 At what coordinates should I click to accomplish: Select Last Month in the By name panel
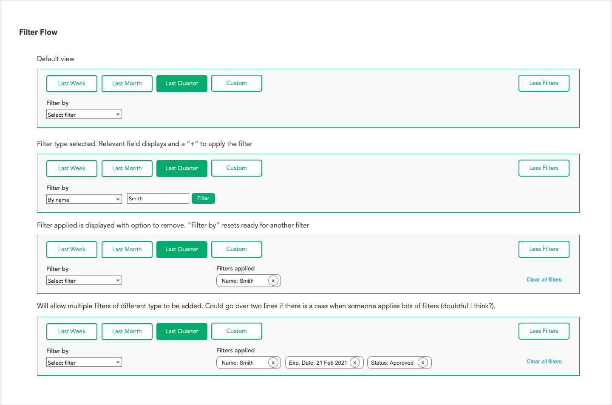coord(127,169)
